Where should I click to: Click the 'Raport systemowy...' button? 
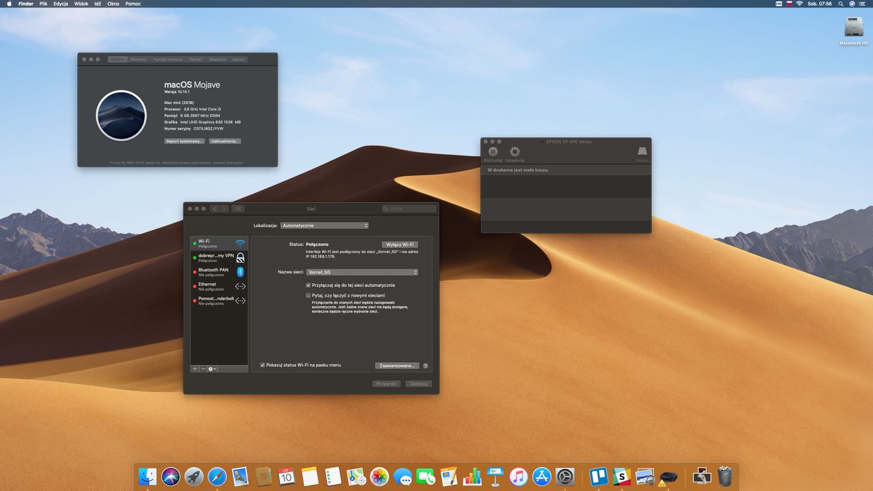click(x=184, y=141)
